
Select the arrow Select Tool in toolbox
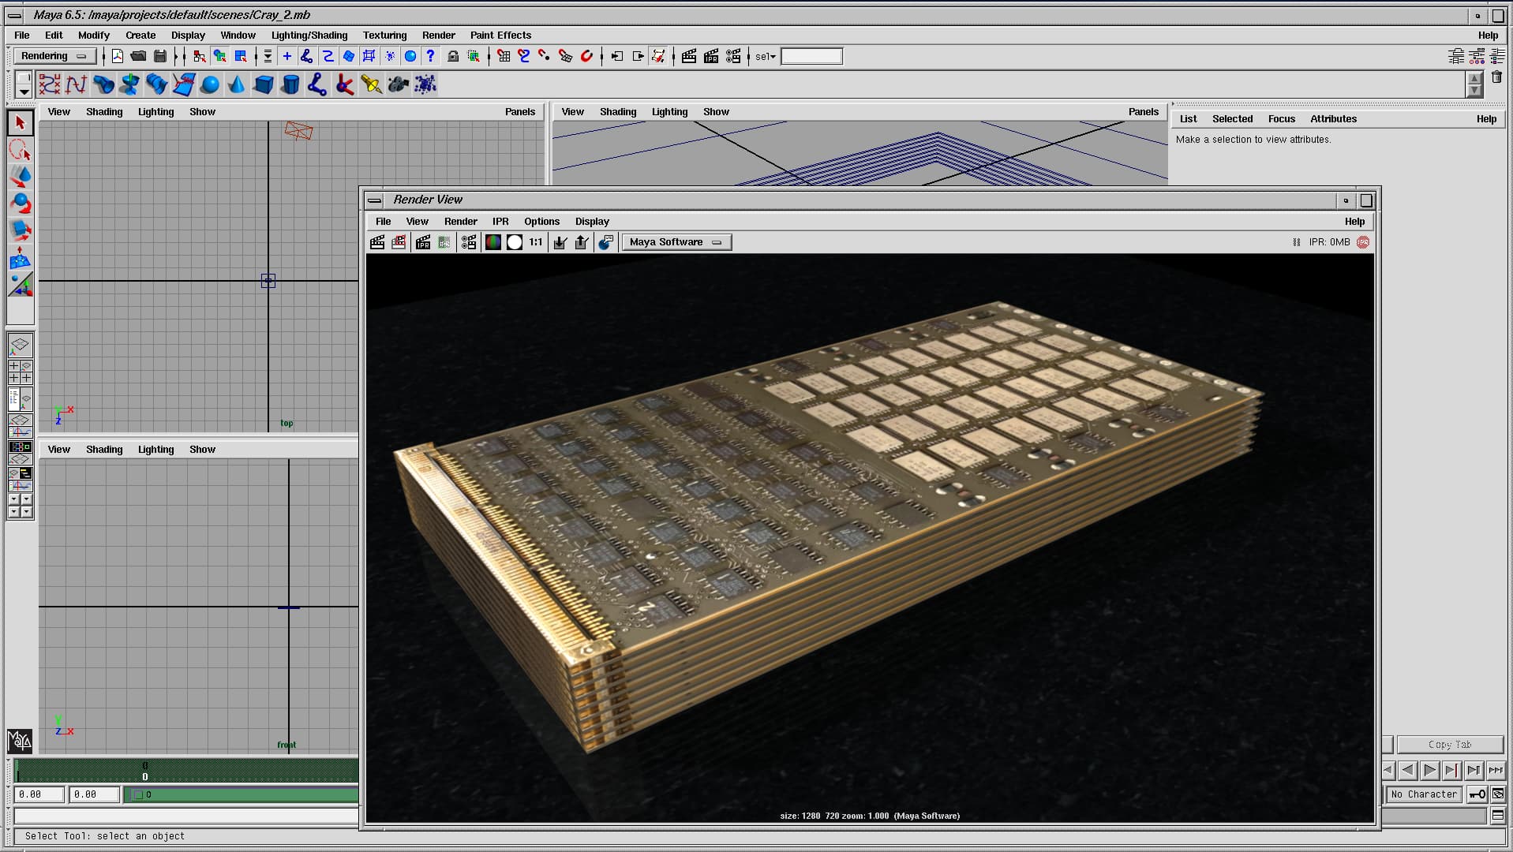(21, 122)
